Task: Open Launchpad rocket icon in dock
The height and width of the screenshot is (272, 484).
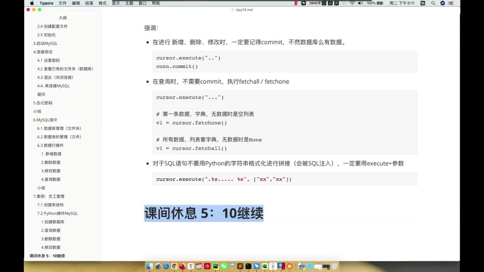Action: pos(158,266)
